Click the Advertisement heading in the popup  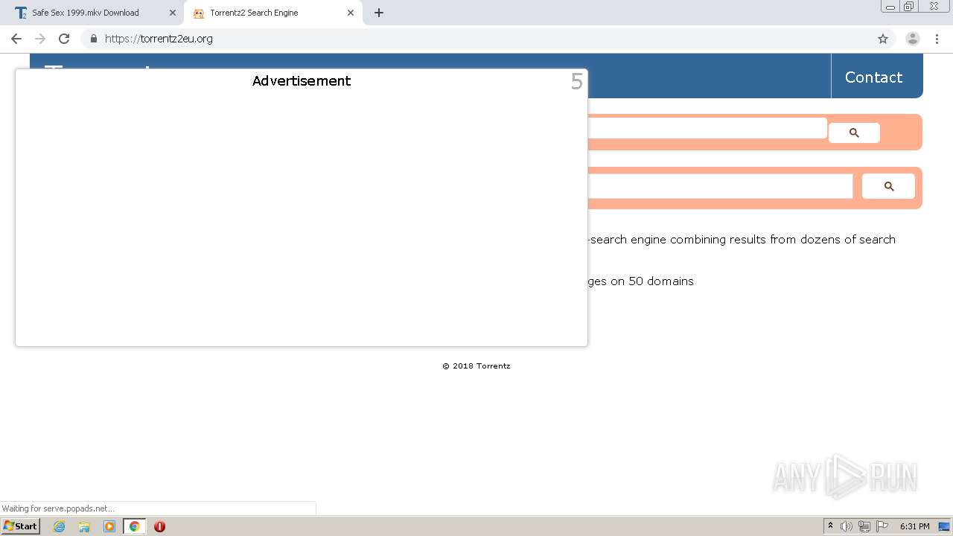tap(302, 81)
